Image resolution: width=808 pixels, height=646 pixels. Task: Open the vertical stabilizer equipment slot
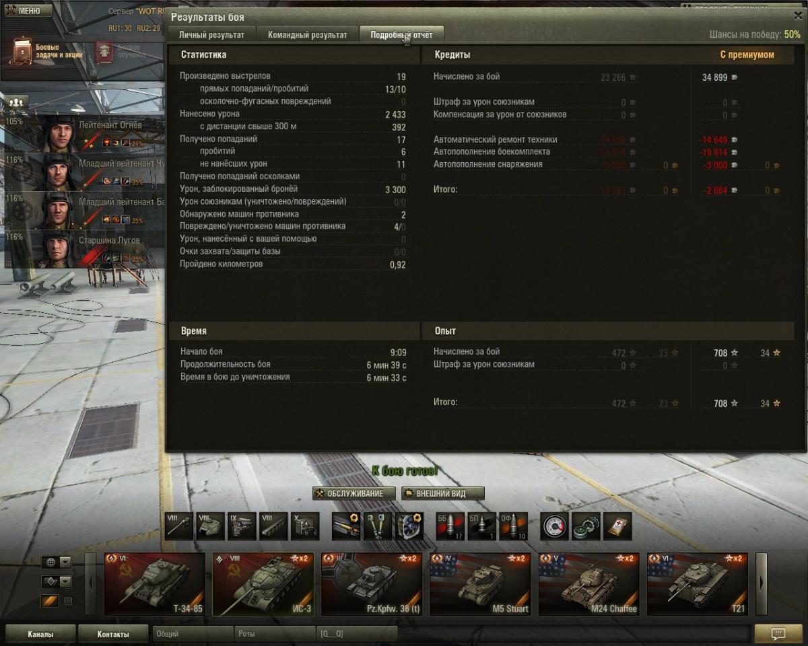tap(378, 526)
